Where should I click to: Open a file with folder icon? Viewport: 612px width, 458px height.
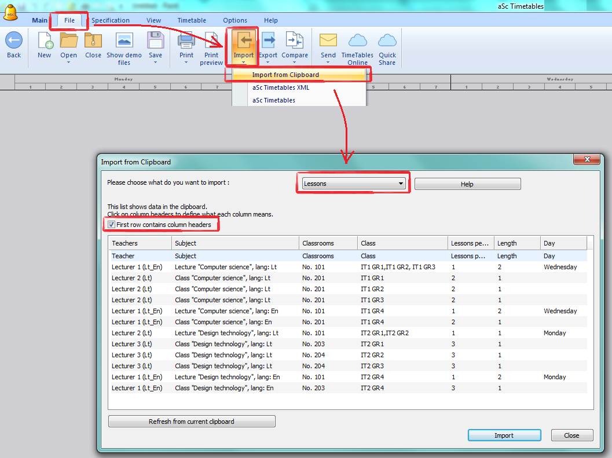point(69,40)
